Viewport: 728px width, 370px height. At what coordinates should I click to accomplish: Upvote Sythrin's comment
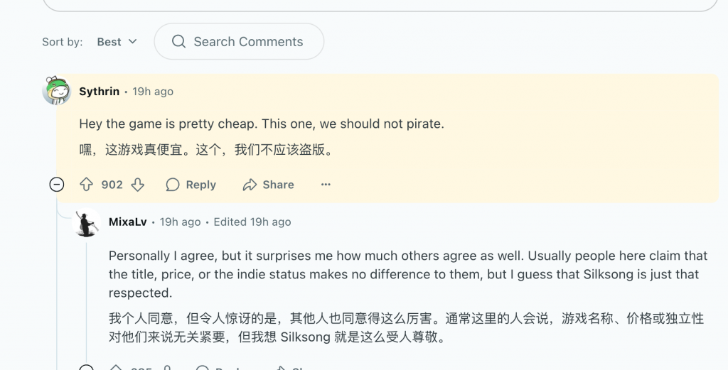(x=87, y=185)
